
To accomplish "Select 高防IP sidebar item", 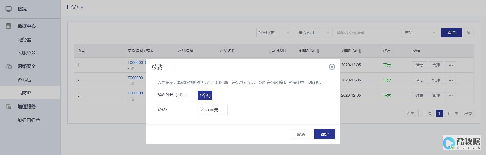I will pos(30,93).
